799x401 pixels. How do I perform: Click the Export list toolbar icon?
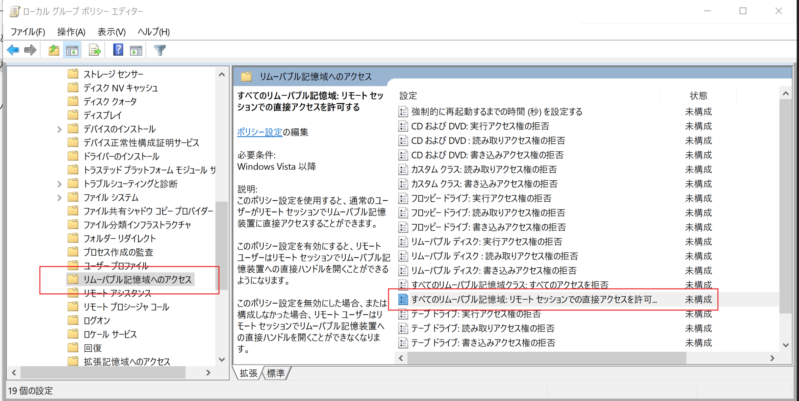tap(95, 50)
